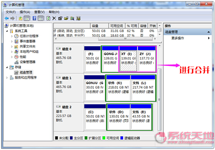The image size is (215, 150).
Task: Toggle the show/hide console tree button
Action: (27, 18)
